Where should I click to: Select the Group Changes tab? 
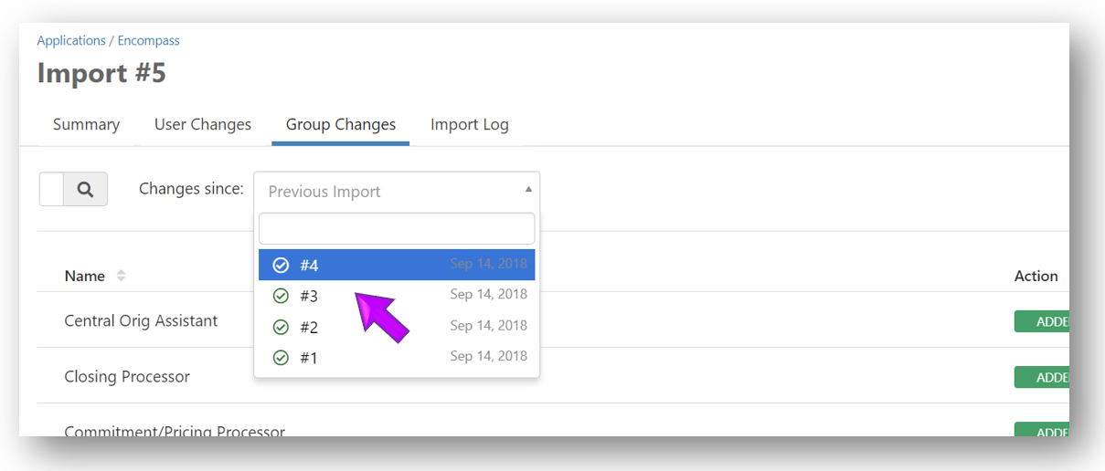click(340, 124)
